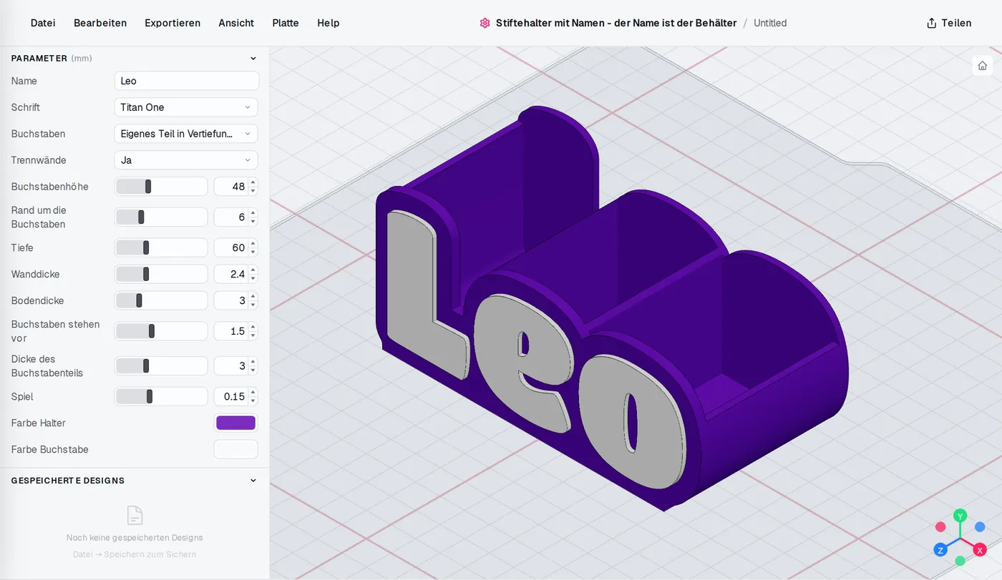Click the home view reset icon
Screen dimensions: 1002x580
tap(982, 66)
